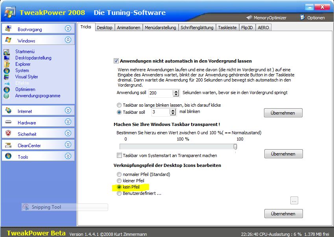334x237 pixels.
Task: Click the Startmenü icon in sidebar
Action: [x=7, y=52]
